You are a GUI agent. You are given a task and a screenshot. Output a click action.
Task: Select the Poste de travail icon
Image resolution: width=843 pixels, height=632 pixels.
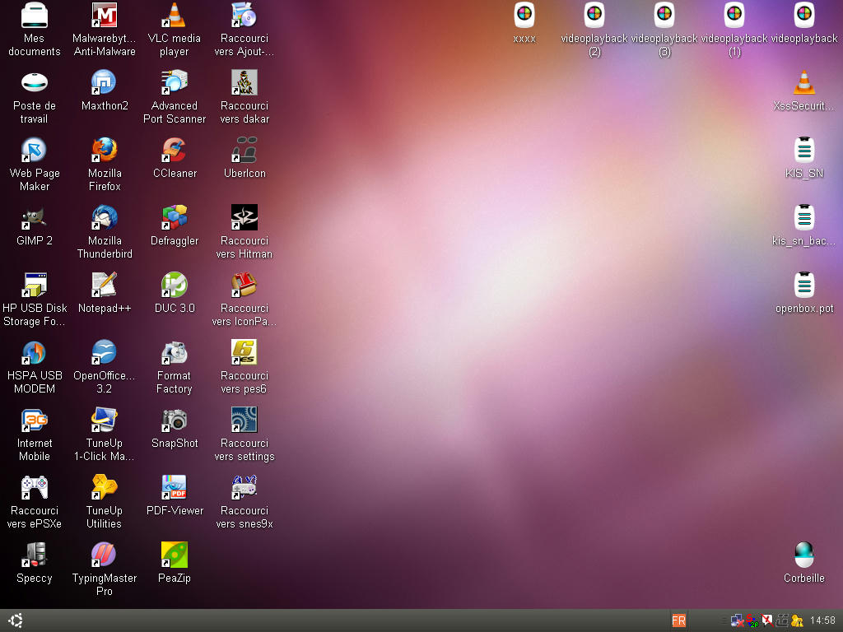coord(35,83)
